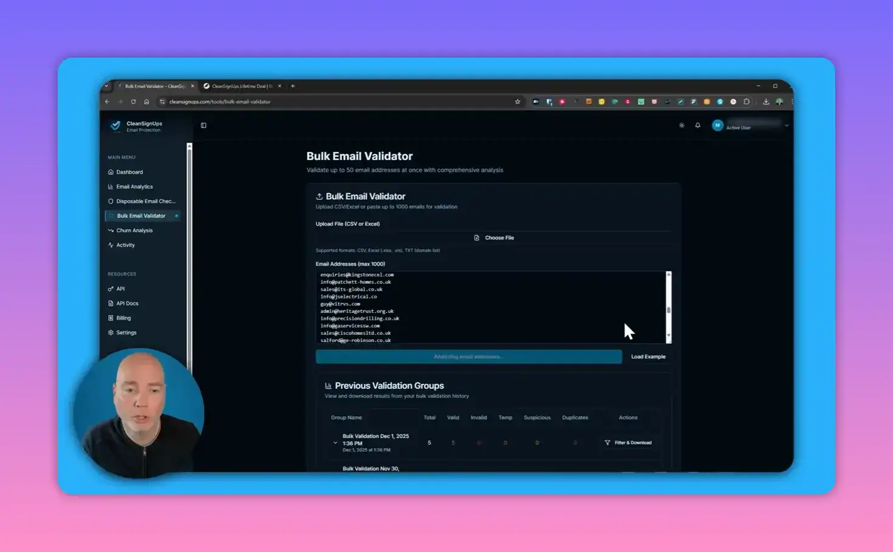893x552 pixels.
Task: Expand the Dec 1, 2025 validation group
Action: [x=335, y=443]
